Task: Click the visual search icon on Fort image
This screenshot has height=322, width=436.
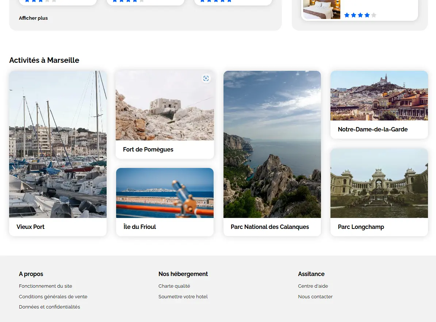Action: point(206,78)
